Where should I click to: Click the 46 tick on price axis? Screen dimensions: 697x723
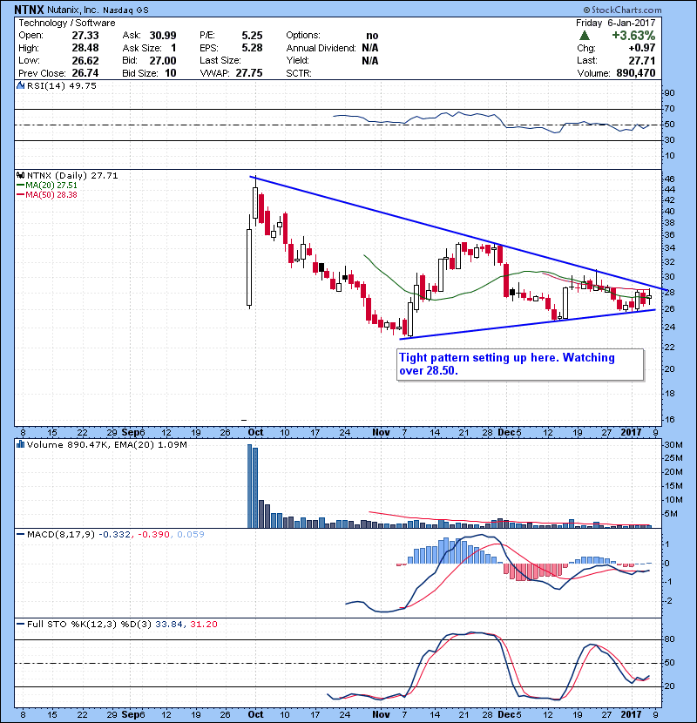pyautogui.click(x=669, y=179)
